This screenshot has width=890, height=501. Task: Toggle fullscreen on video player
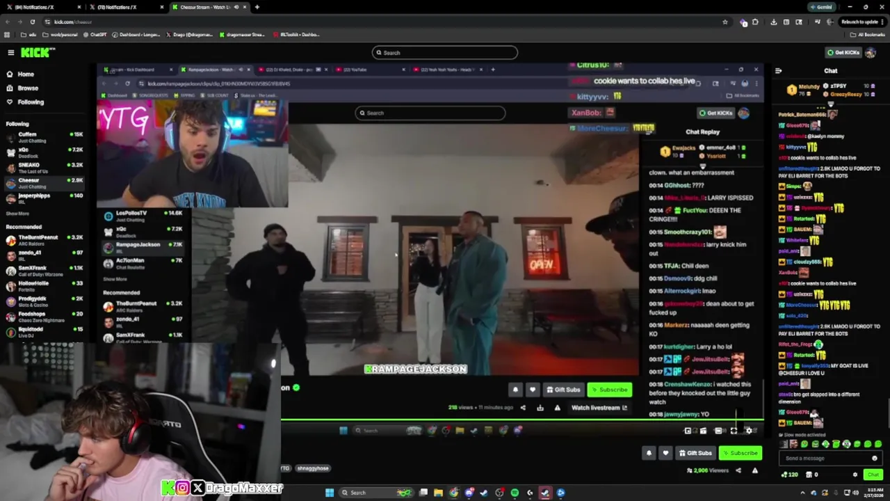coord(734,431)
